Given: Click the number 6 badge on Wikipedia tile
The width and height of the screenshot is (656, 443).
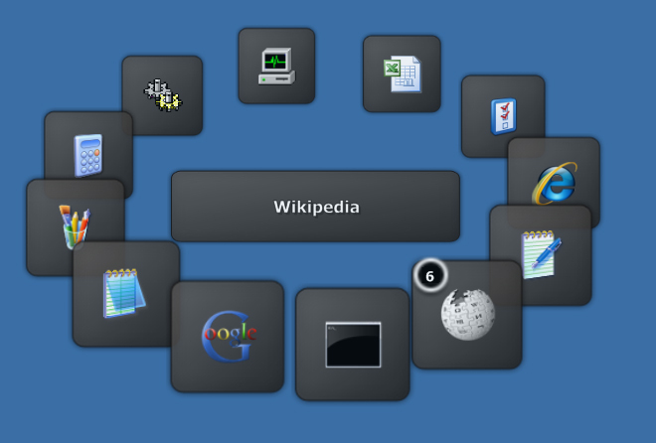Looking at the screenshot, I should 430,276.
